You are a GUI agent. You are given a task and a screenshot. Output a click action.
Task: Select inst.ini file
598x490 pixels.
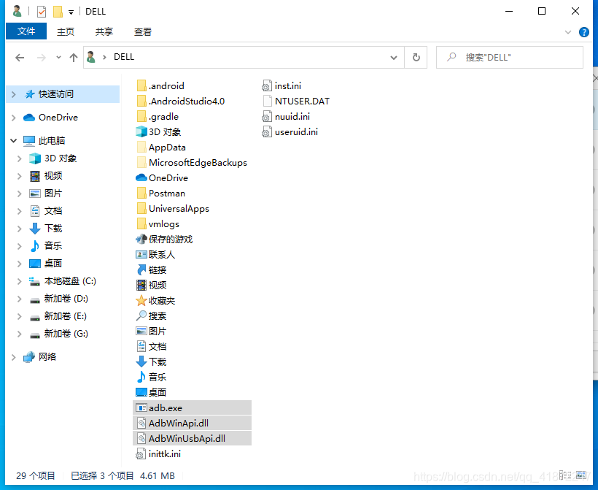[x=281, y=85]
